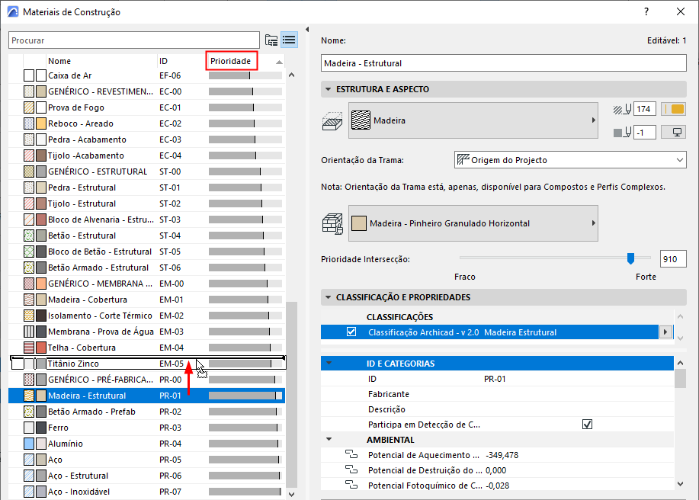Open the Madeira Estrutural classification arrow
Viewport: 699px width, 500px height.
(665, 332)
